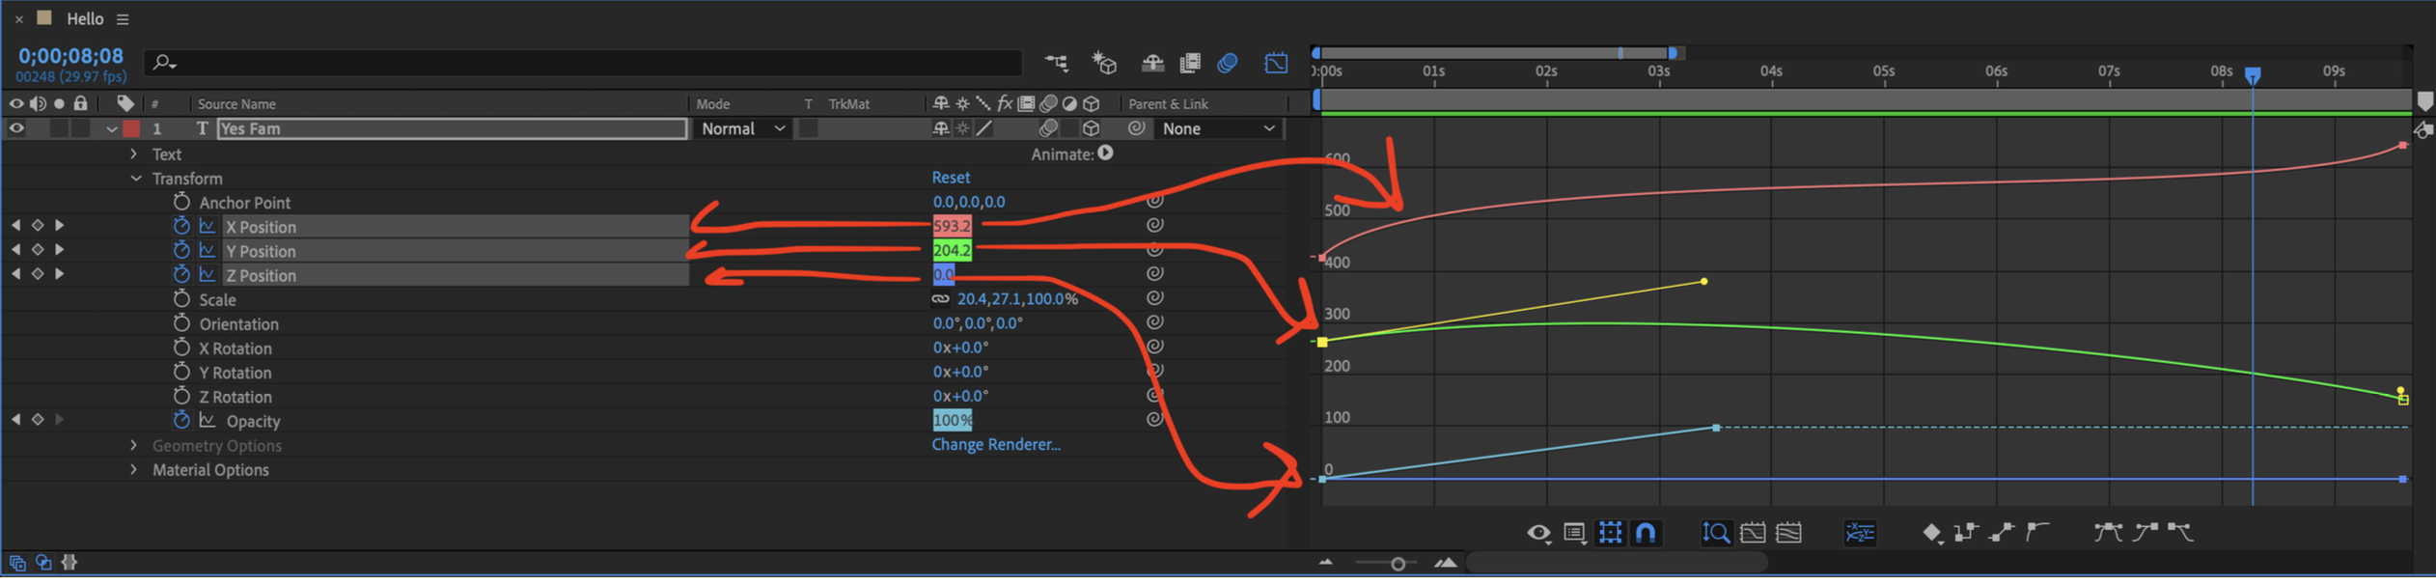Collapse the Yes Fam layer twirl arrow
Viewport: 2436px width, 585px height.
(112, 129)
